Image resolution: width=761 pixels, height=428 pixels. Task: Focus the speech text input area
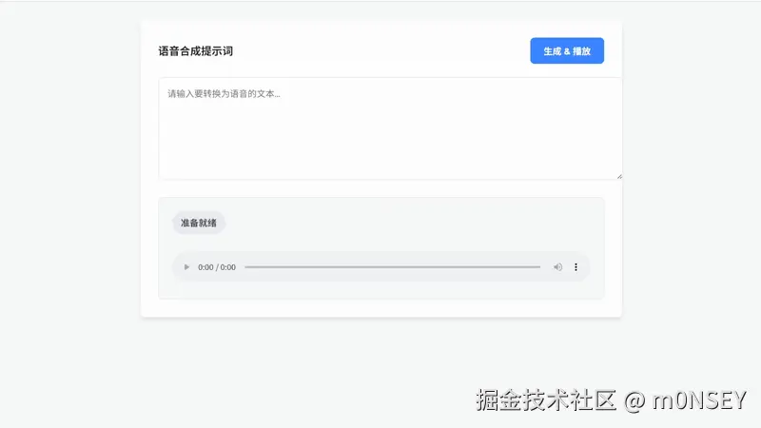(390, 128)
